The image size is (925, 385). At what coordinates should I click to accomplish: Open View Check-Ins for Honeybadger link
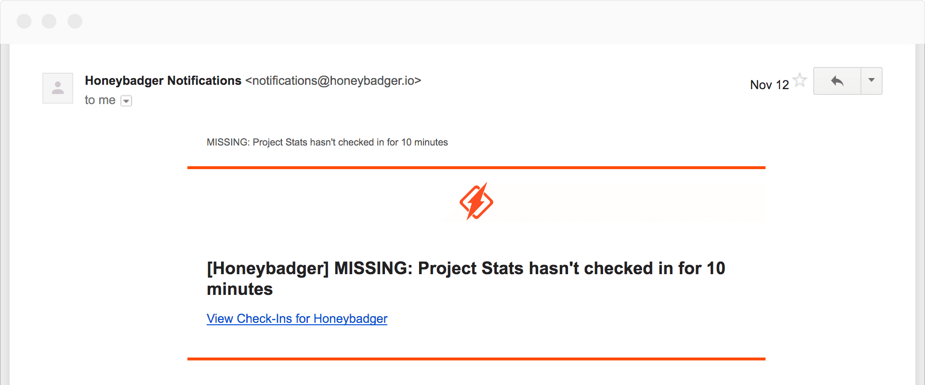[297, 319]
